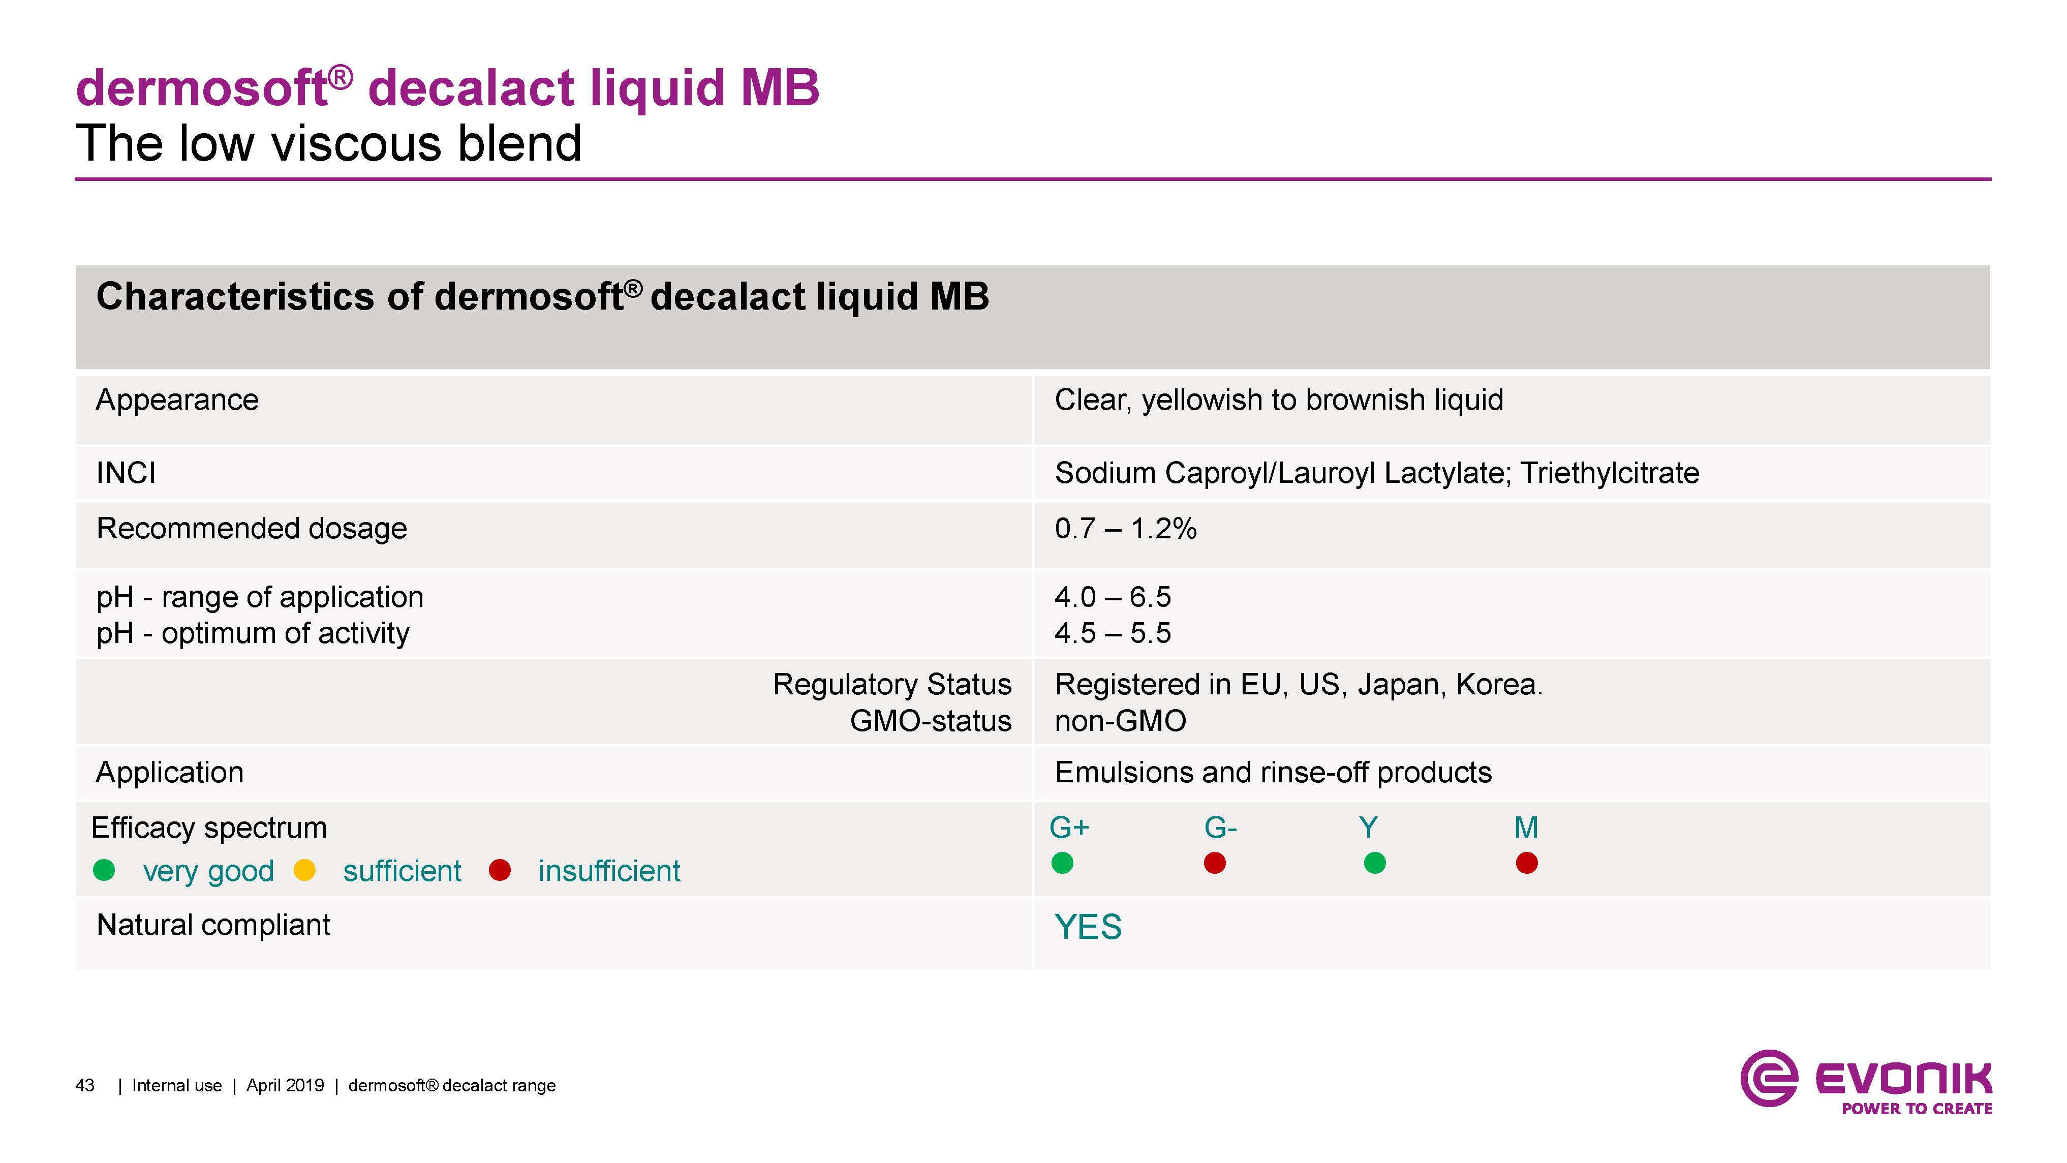
Task: Click the 'non-GMO' status text
Action: coord(1120,721)
